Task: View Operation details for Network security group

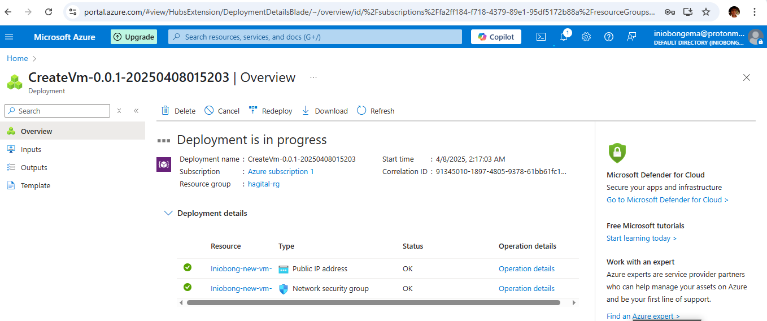Action: (x=526, y=288)
